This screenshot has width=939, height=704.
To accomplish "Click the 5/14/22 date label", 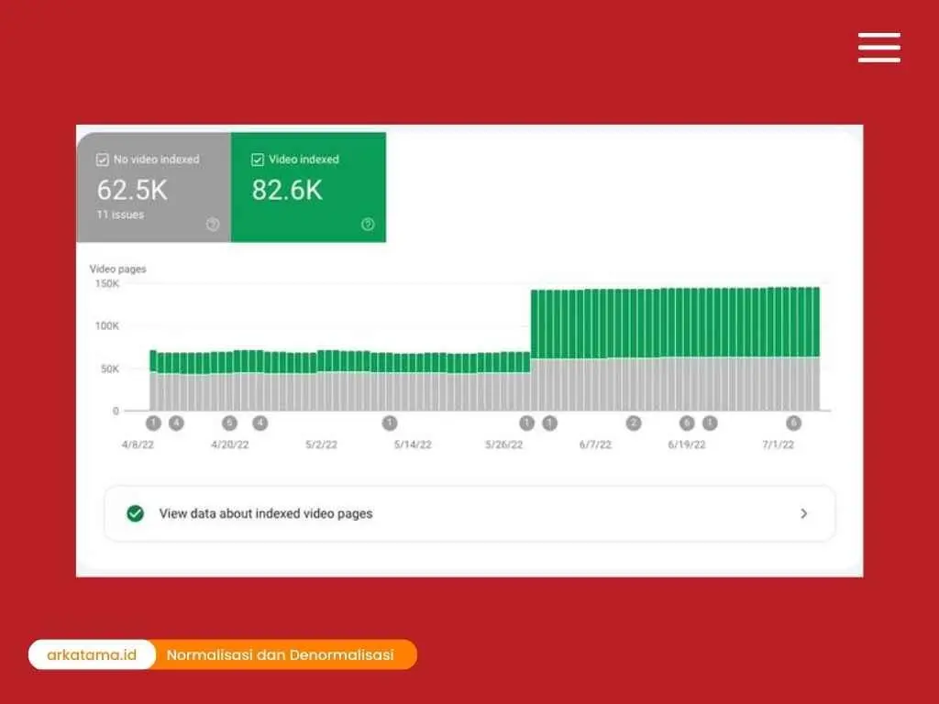I will [x=413, y=445].
